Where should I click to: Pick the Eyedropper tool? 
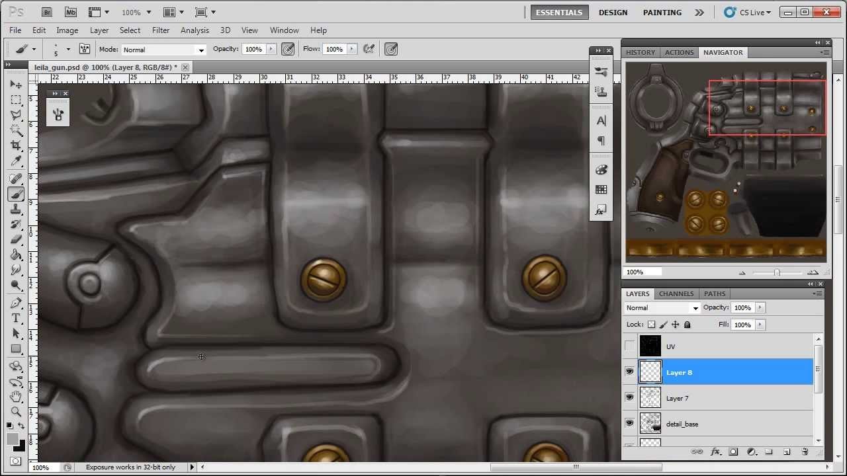point(16,161)
